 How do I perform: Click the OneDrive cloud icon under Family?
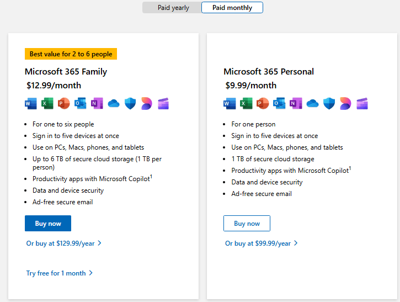point(114,104)
